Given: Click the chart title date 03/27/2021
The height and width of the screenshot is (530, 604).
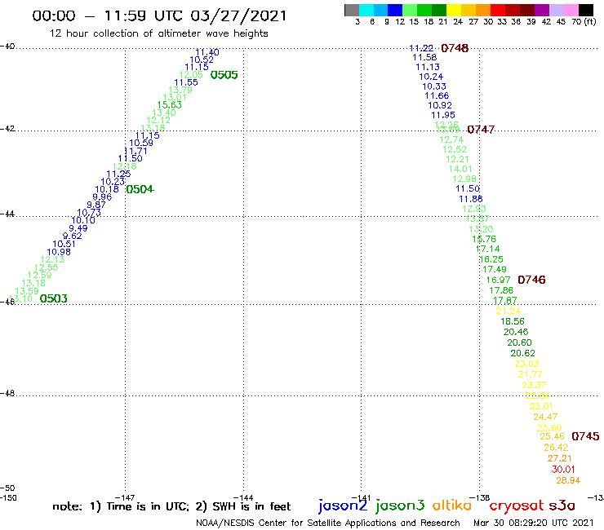Looking at the screenshot, I should pos(238,15).
